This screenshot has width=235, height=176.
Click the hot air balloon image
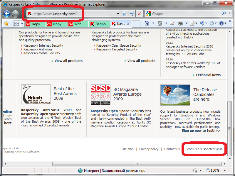coord(175,95)
